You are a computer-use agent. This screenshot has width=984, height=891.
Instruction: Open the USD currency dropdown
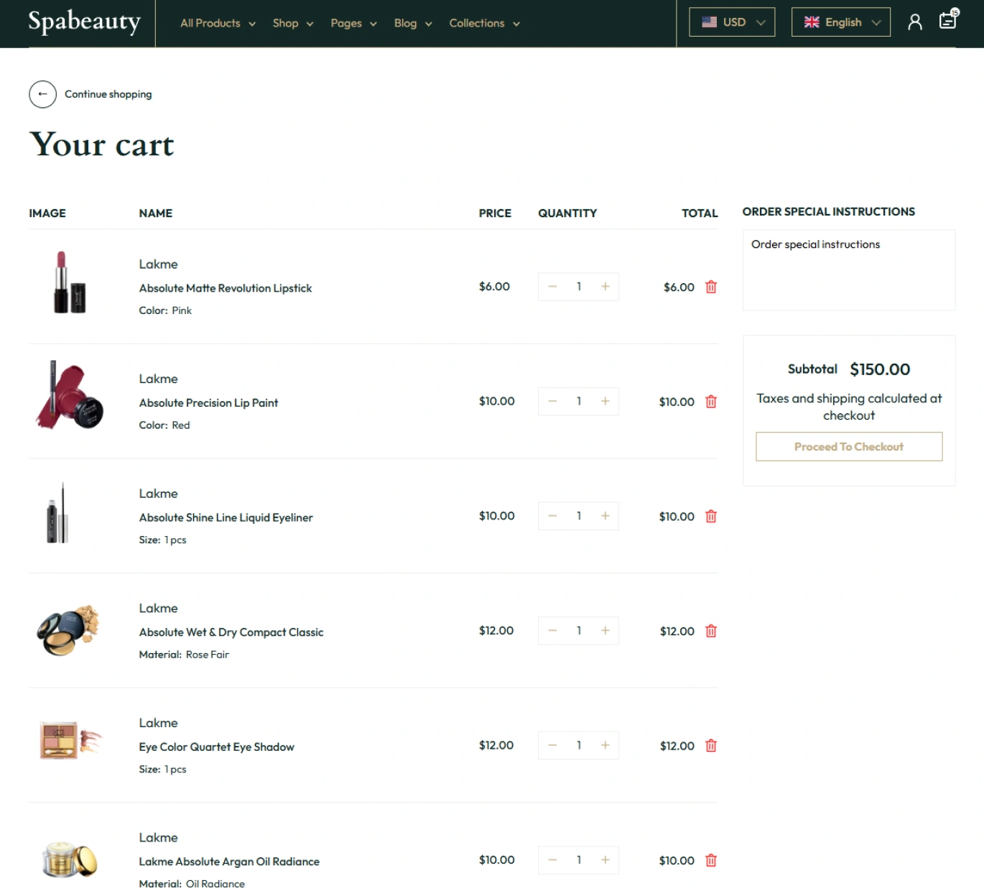click(x=732, y=22)
